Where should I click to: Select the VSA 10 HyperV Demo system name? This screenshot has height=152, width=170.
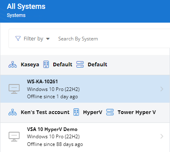52,129
